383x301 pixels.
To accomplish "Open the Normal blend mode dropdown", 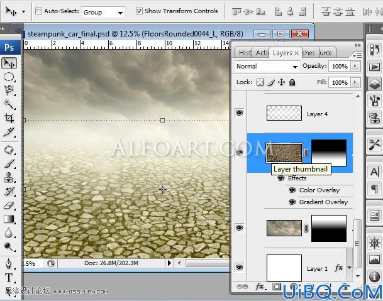I will (x=267, y=67).
